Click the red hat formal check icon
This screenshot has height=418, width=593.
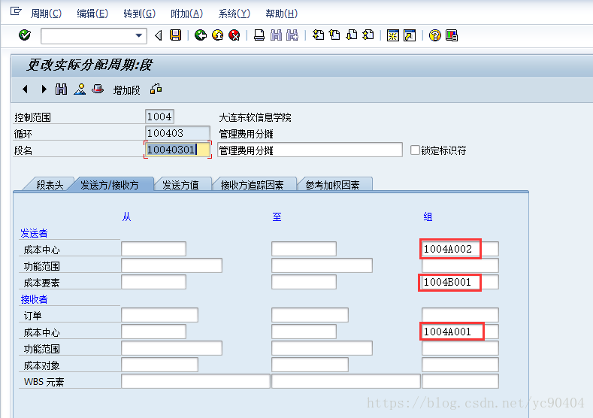[x=98, y=89]
